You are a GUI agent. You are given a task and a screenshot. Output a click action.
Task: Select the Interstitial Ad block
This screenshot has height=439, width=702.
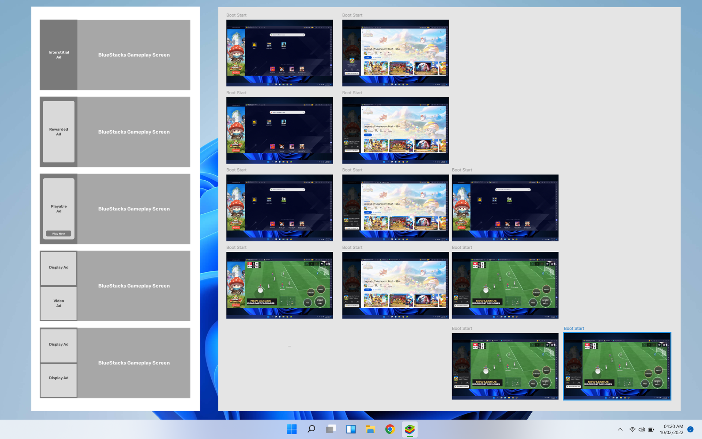pos(58,55)
